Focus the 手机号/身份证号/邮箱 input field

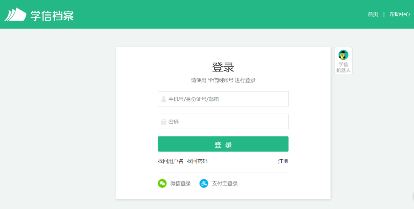[223, 99]
